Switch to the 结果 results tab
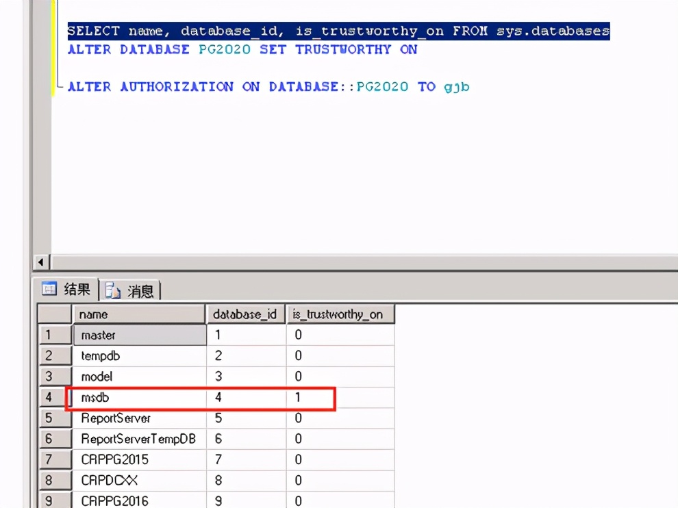 point(68,290)
